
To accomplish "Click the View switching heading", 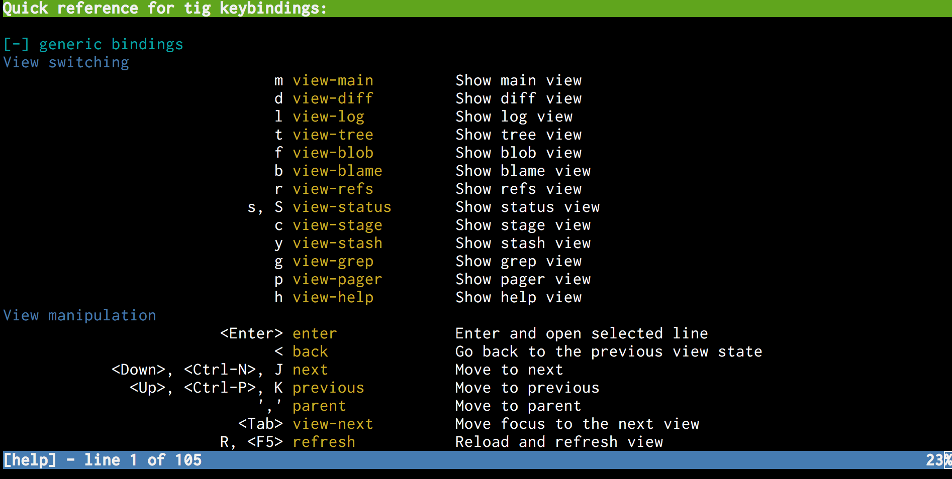I will 66,63.
